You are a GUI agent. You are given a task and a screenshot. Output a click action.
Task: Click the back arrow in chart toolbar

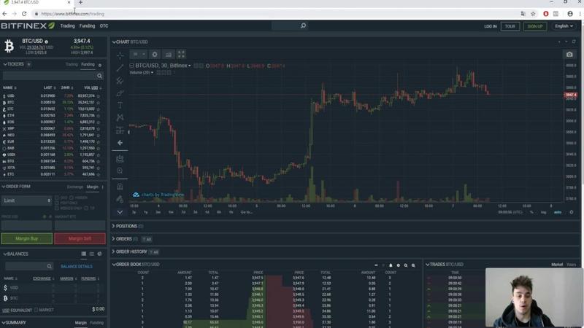coord(120,143)
